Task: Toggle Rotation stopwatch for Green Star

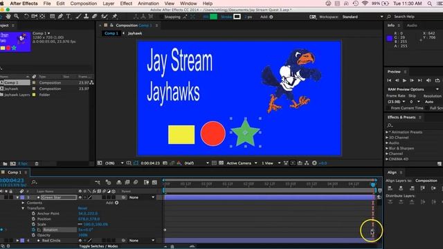Action: pos(33,230)
